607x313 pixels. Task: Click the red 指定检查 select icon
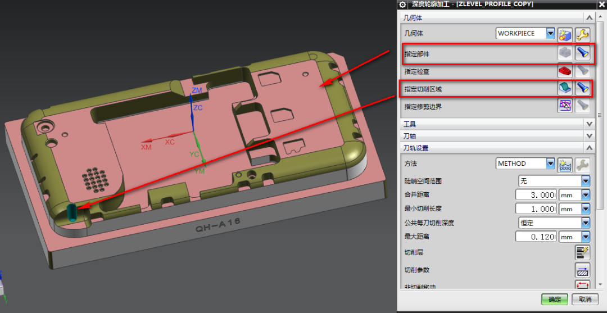click(x=565, y=71)
